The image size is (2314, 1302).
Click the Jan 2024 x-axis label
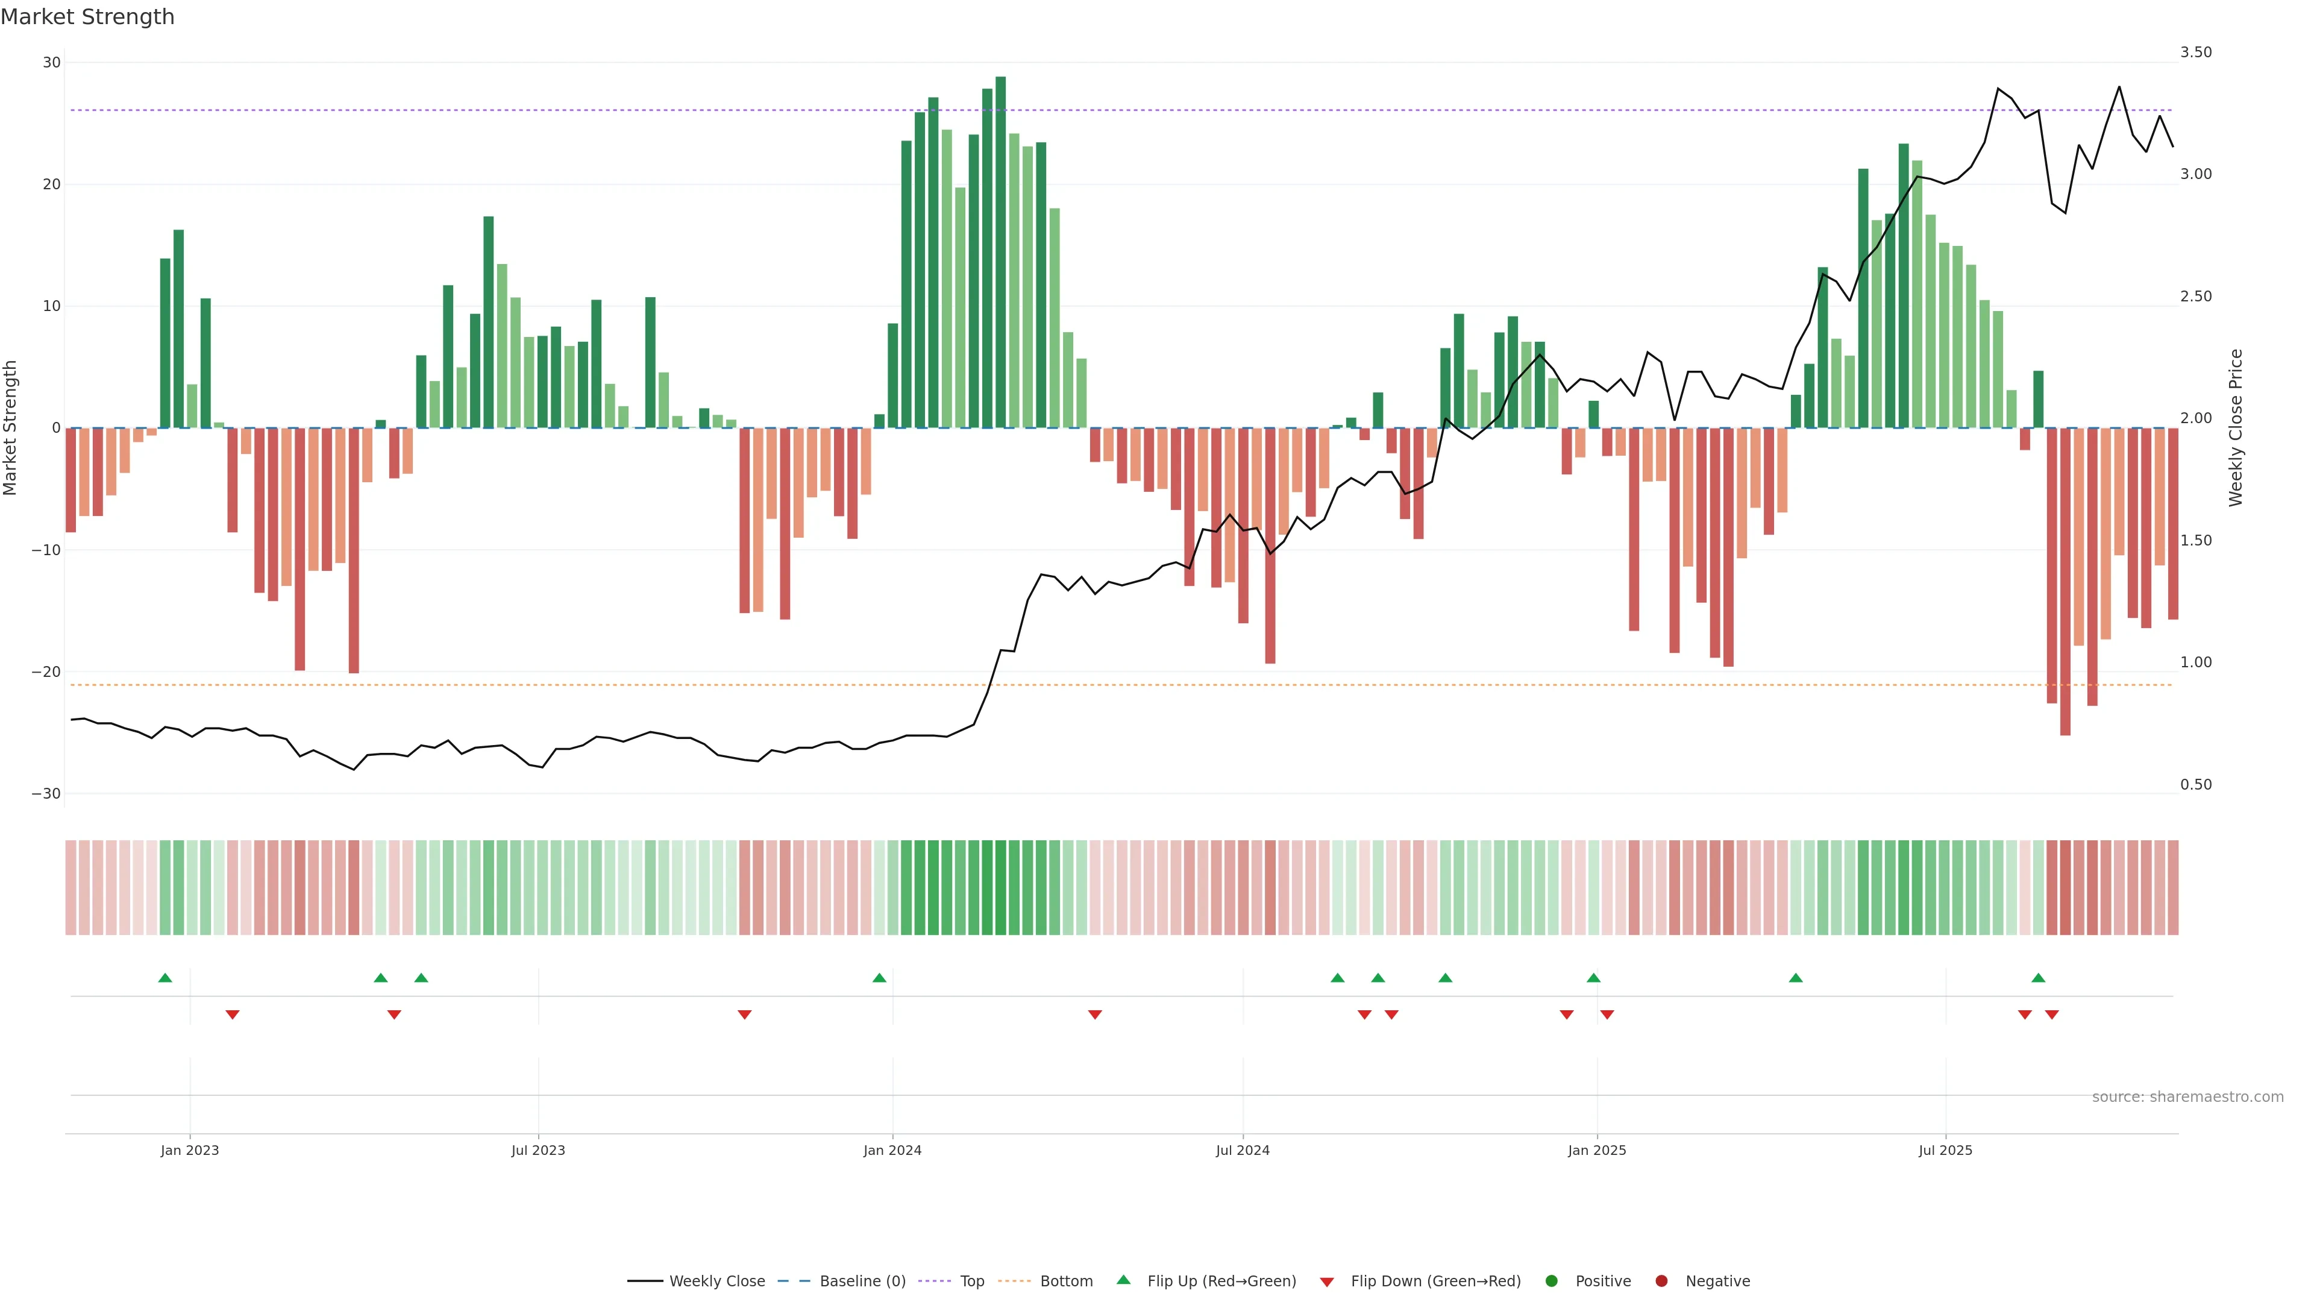[x=892, y=1150]
